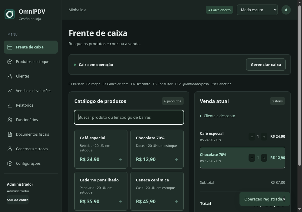The height and width of the screenshot is (212, 302).
Task: Click the Clientes person icon
Action: click(10, 76)
